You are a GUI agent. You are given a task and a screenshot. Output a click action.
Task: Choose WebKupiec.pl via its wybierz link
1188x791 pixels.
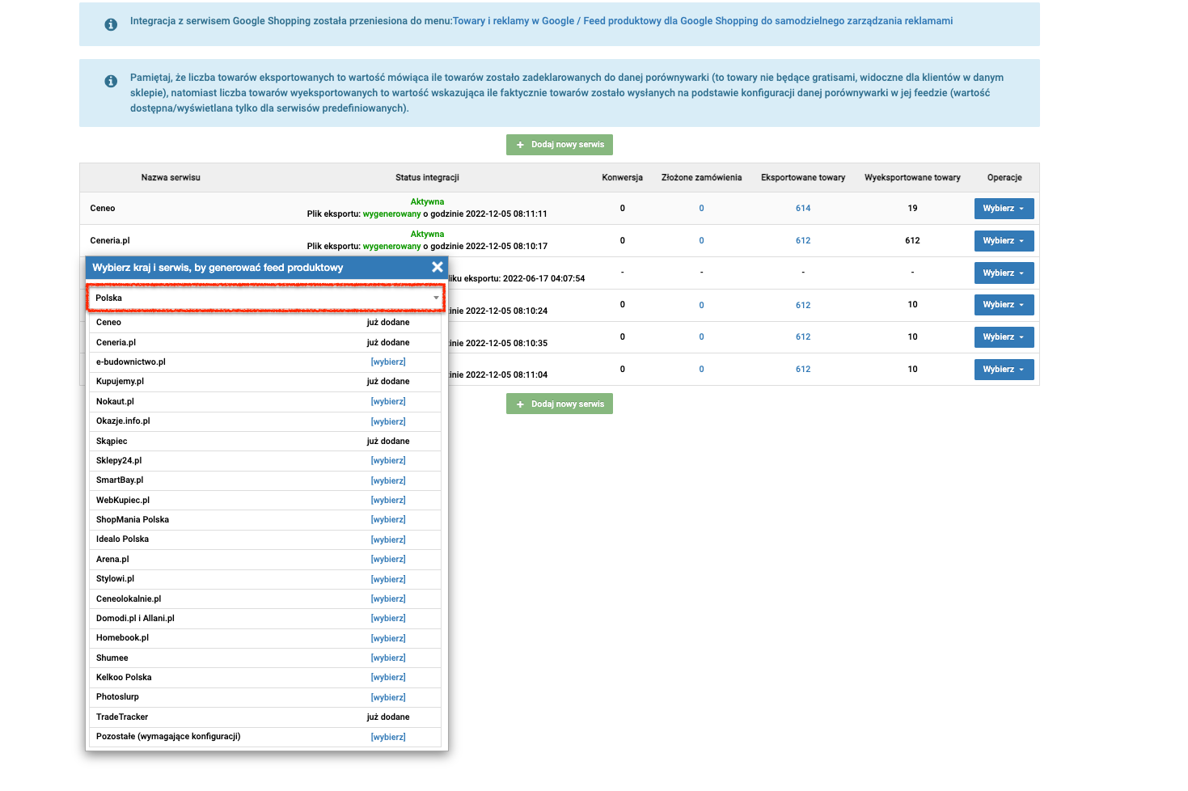click(388, 500)
